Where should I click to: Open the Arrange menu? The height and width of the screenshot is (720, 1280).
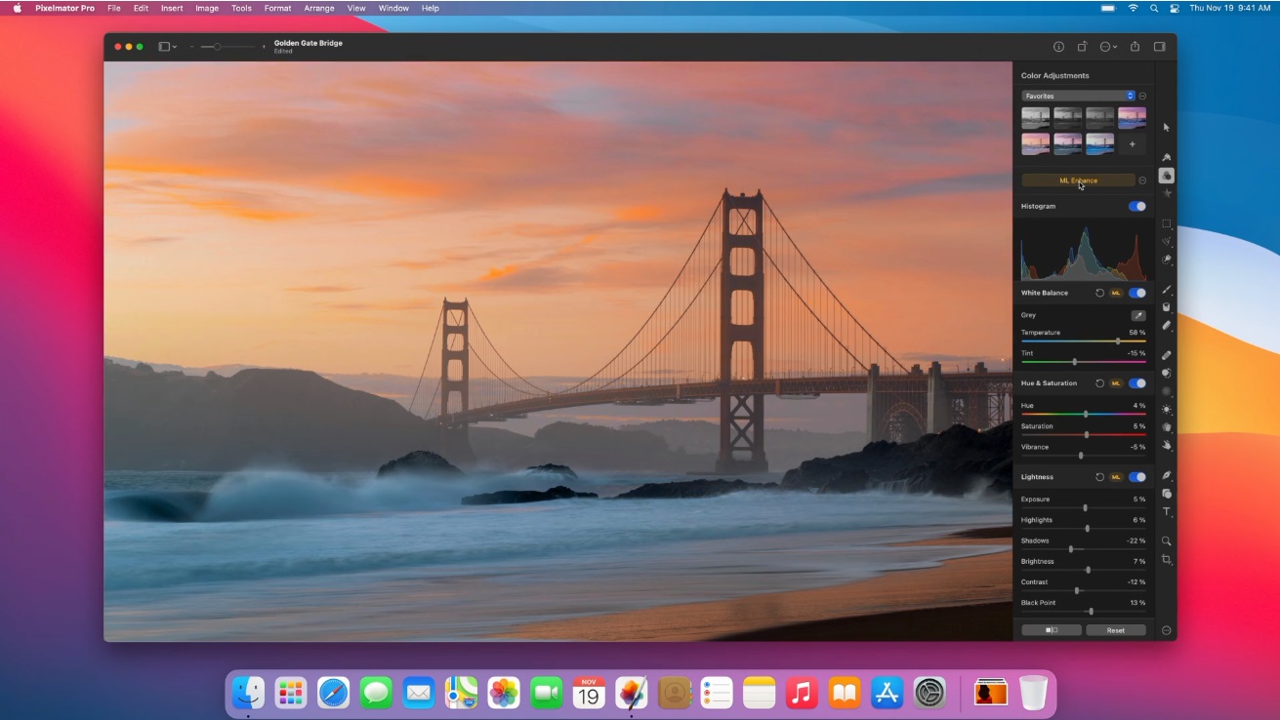(x=318, y=8)
